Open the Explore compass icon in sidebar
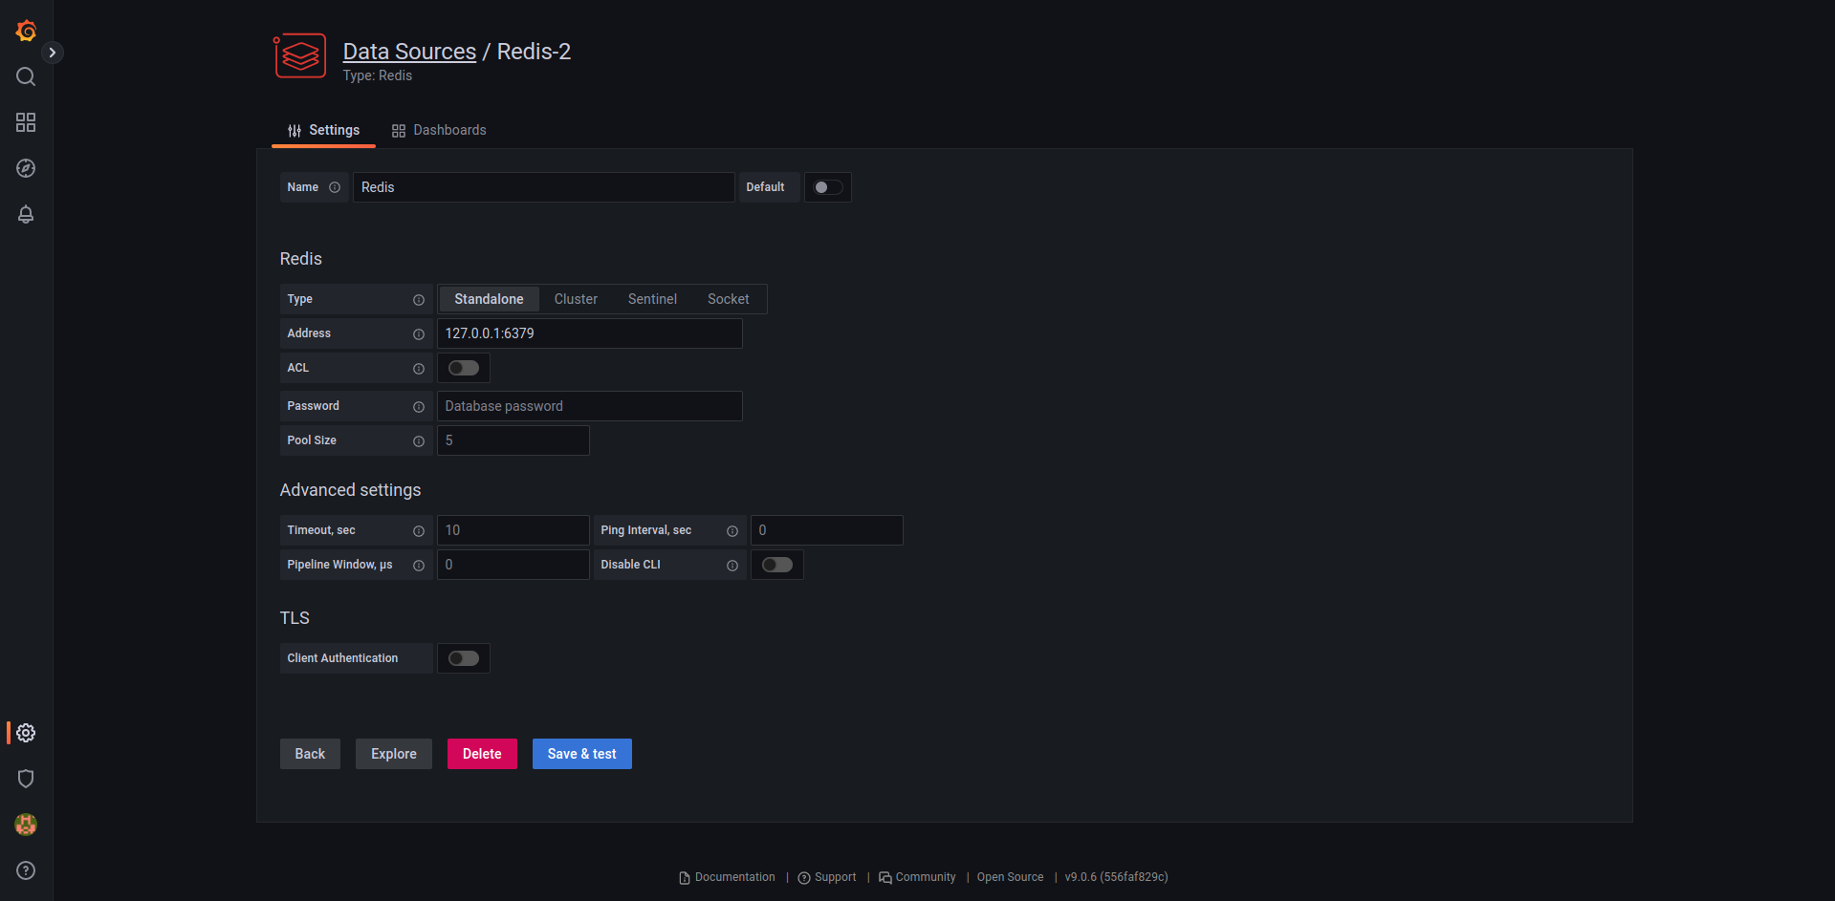The image size is (1835, 901). pos(26,168)
